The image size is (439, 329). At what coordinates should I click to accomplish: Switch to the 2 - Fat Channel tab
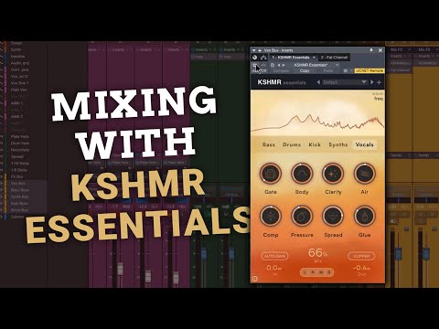334,58
